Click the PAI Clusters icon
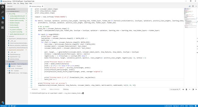The image size is (198, 107). coord(9,71)
